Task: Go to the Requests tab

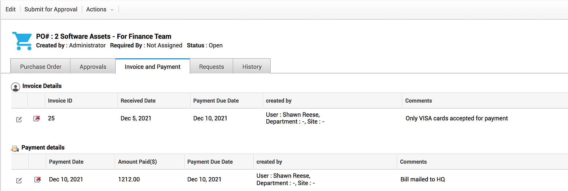Action: [211, 67]
